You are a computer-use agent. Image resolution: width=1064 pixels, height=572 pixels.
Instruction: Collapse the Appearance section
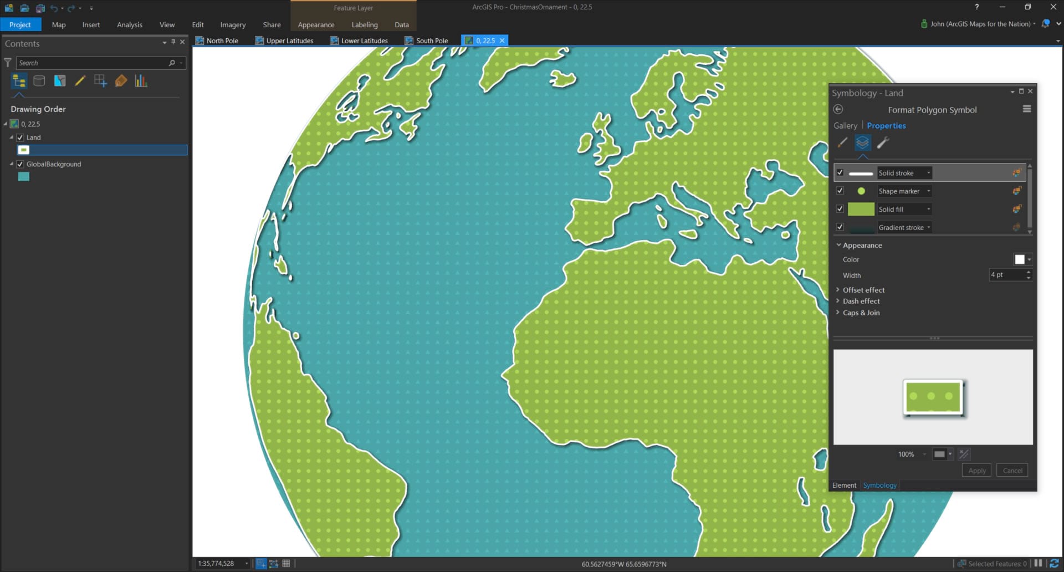pos(838,245)
